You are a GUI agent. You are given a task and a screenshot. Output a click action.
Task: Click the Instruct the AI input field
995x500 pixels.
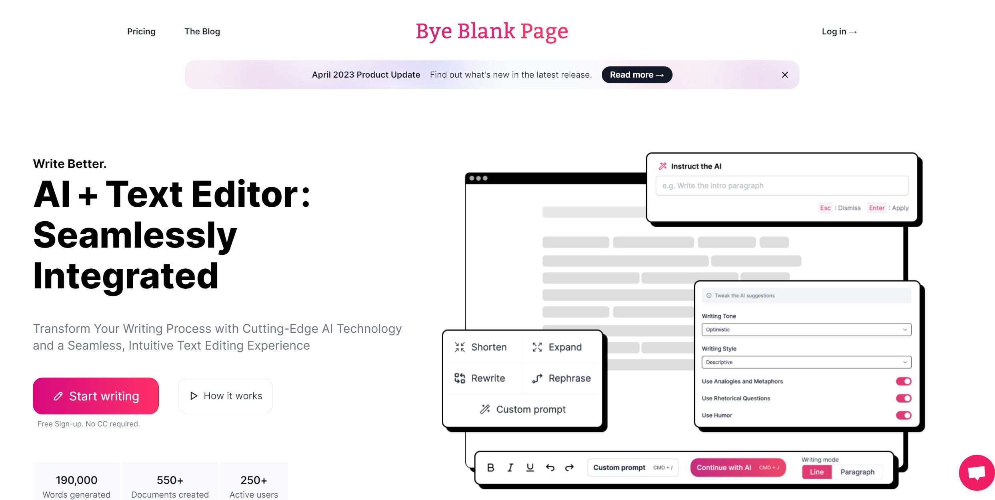point(783,185)
